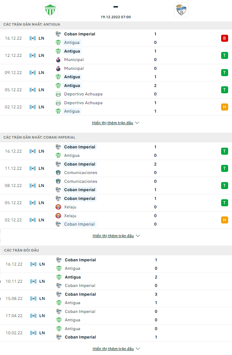Screen dimensions: 232x355
Task: Click Comunicaciones logo in 11.12.22 match
Action: (x=58, y=173)
